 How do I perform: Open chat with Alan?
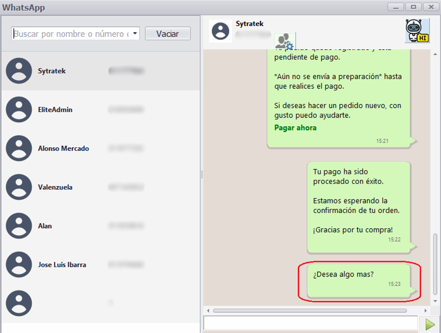45,226
